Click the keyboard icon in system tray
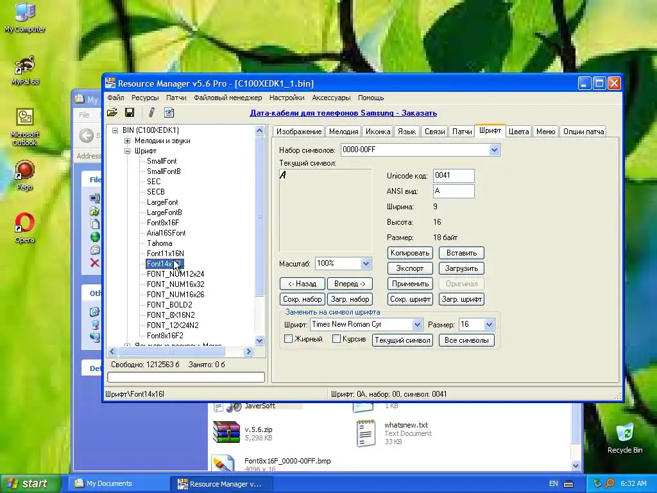The image size is (657, 493). 568,484
